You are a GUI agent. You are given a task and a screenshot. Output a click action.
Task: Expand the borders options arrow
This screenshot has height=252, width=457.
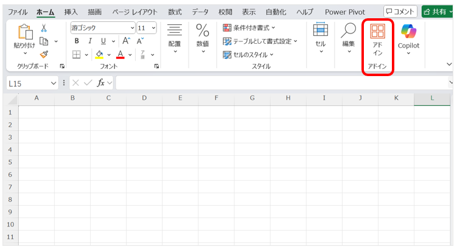click(x=86, y=55)
